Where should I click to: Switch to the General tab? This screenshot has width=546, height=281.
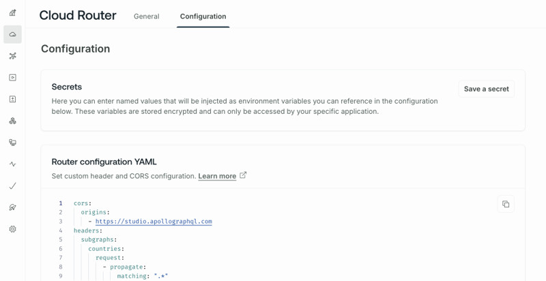(146, 16)
